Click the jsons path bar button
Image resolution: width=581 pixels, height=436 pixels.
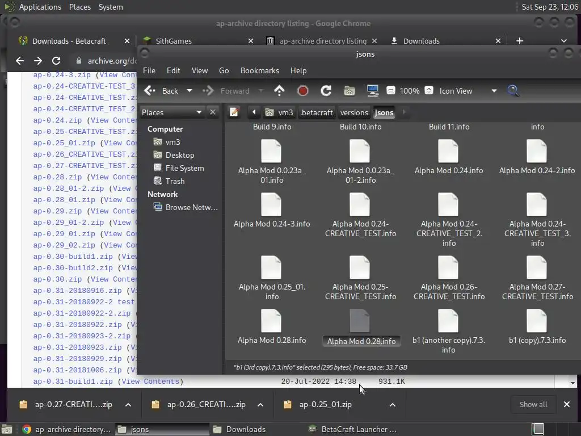click(x=384, y=112)
